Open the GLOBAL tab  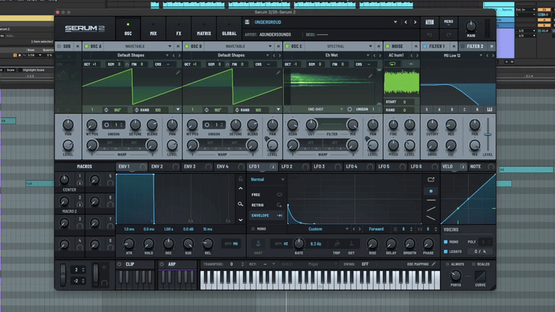click(229, 29)
